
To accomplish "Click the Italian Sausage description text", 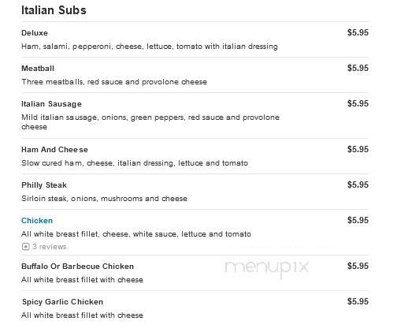I will (150, 122).
